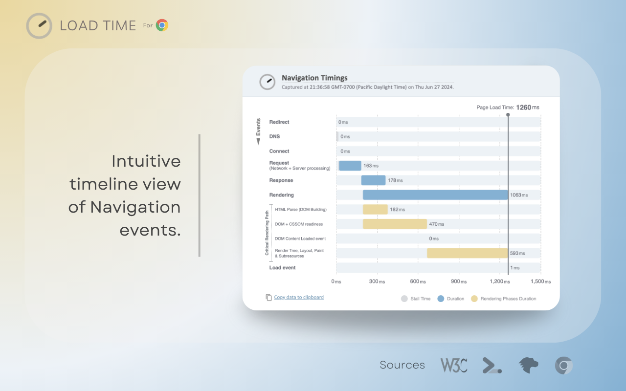Click the '1 ms' Load event value

pos(515,268)
